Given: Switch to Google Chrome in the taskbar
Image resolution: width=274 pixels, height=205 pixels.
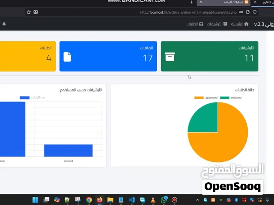Looking at the screenshot, I should click(89, 200).
